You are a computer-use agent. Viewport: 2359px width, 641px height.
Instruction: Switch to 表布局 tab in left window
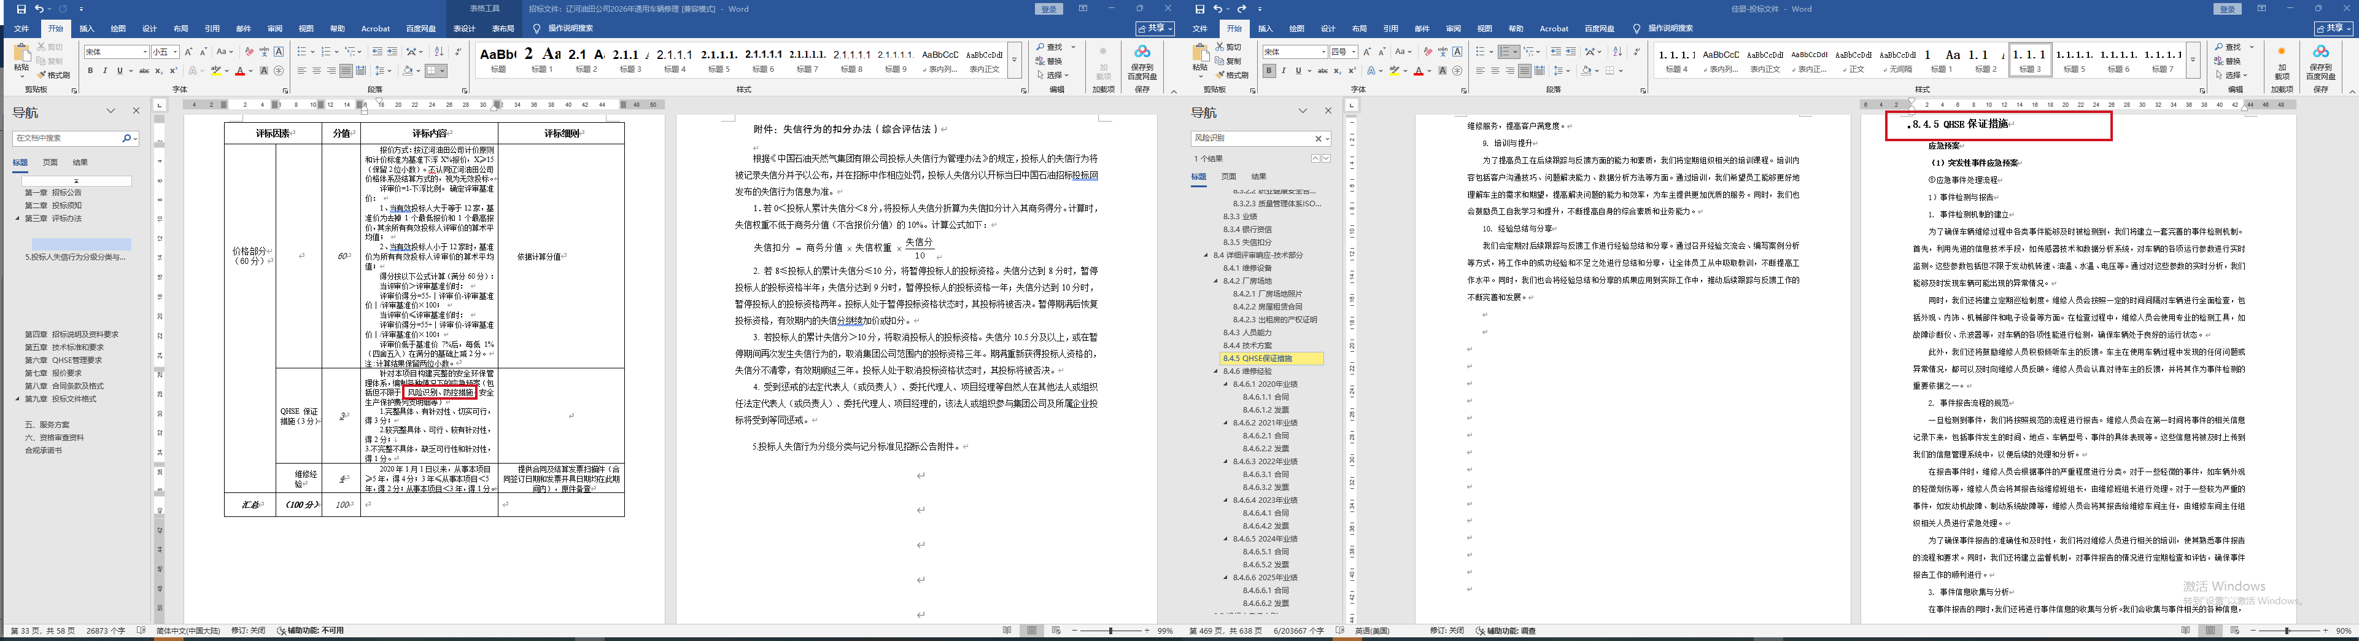click(503, 28)
